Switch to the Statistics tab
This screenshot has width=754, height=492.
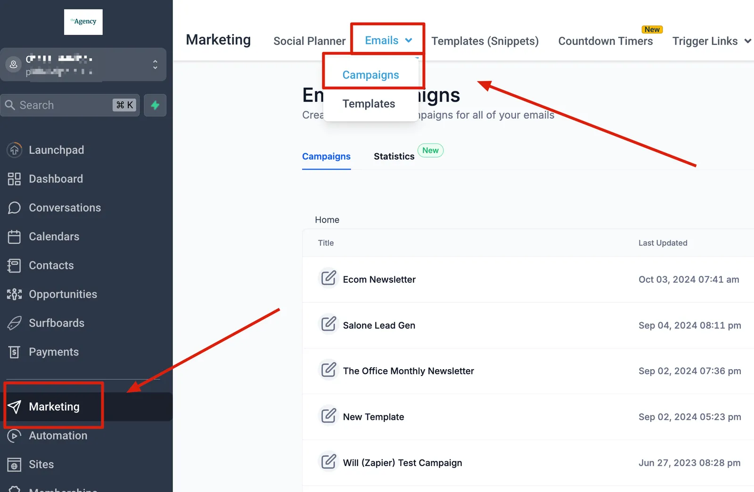(394, 156)
